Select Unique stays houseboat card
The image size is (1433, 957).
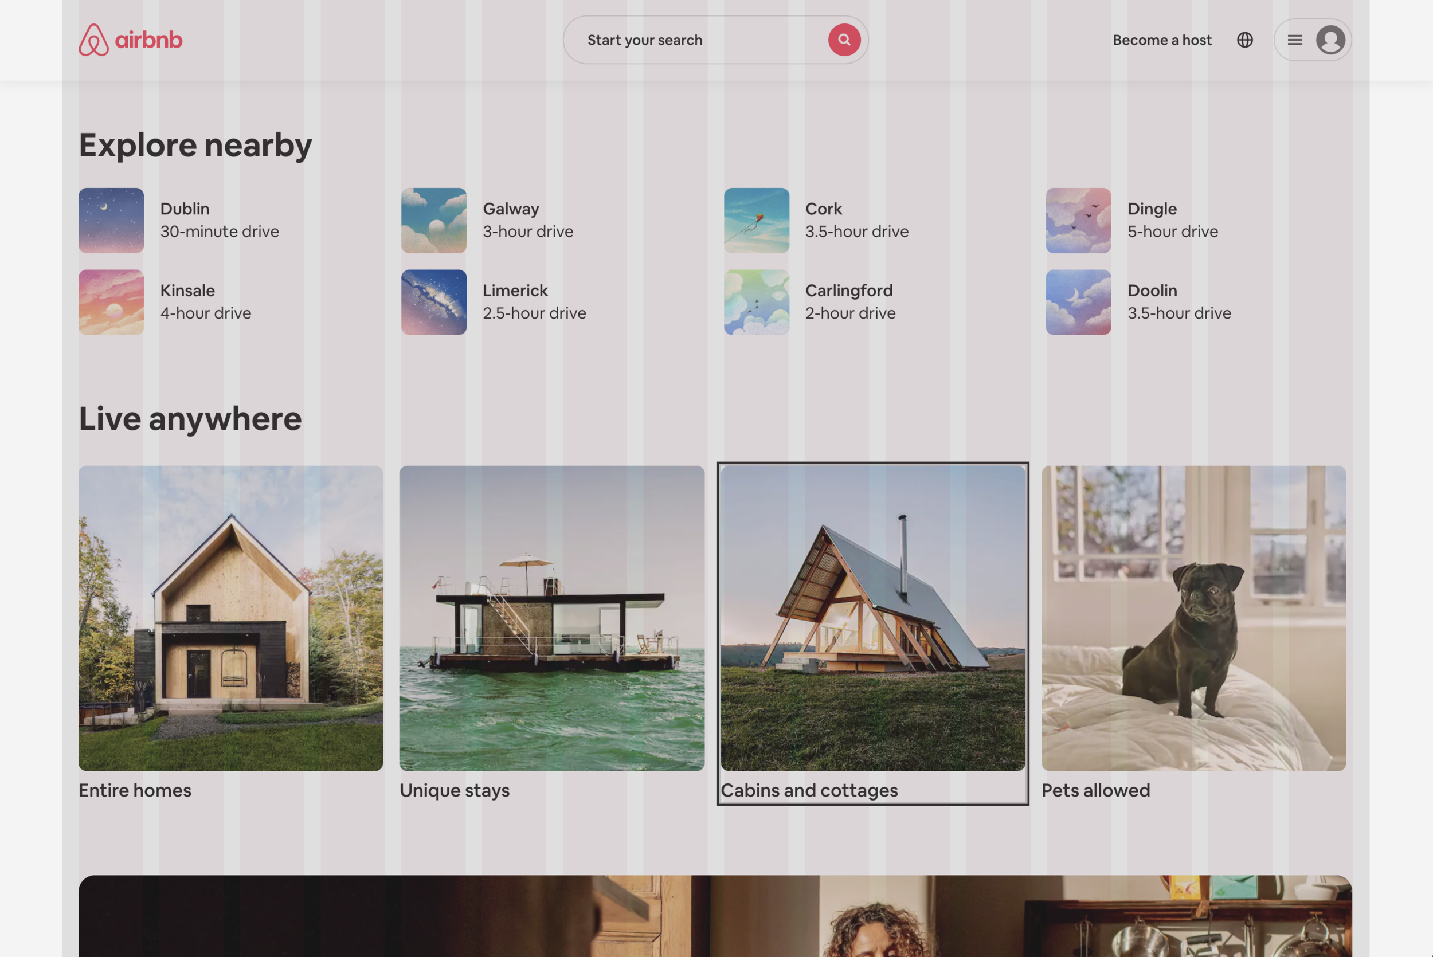pyautogui.click(x=552, y=618)
